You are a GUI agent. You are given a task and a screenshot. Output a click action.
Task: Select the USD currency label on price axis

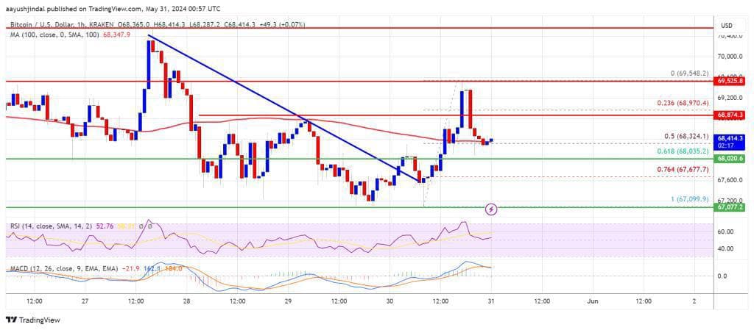pyautogui.click(x=727, y=26)
